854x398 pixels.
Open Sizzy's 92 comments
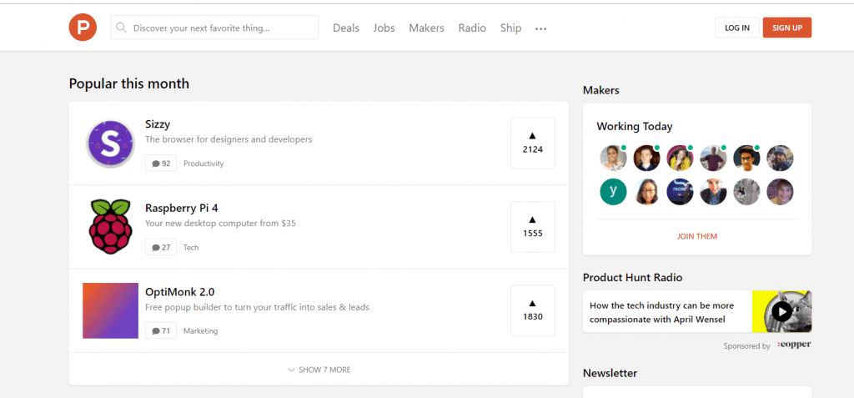pos(161,163)
